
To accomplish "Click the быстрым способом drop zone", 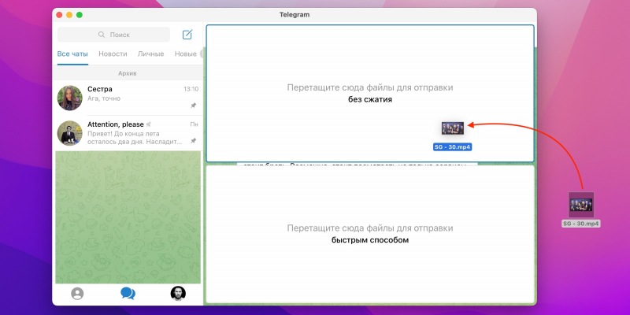I will coord(370,234).
